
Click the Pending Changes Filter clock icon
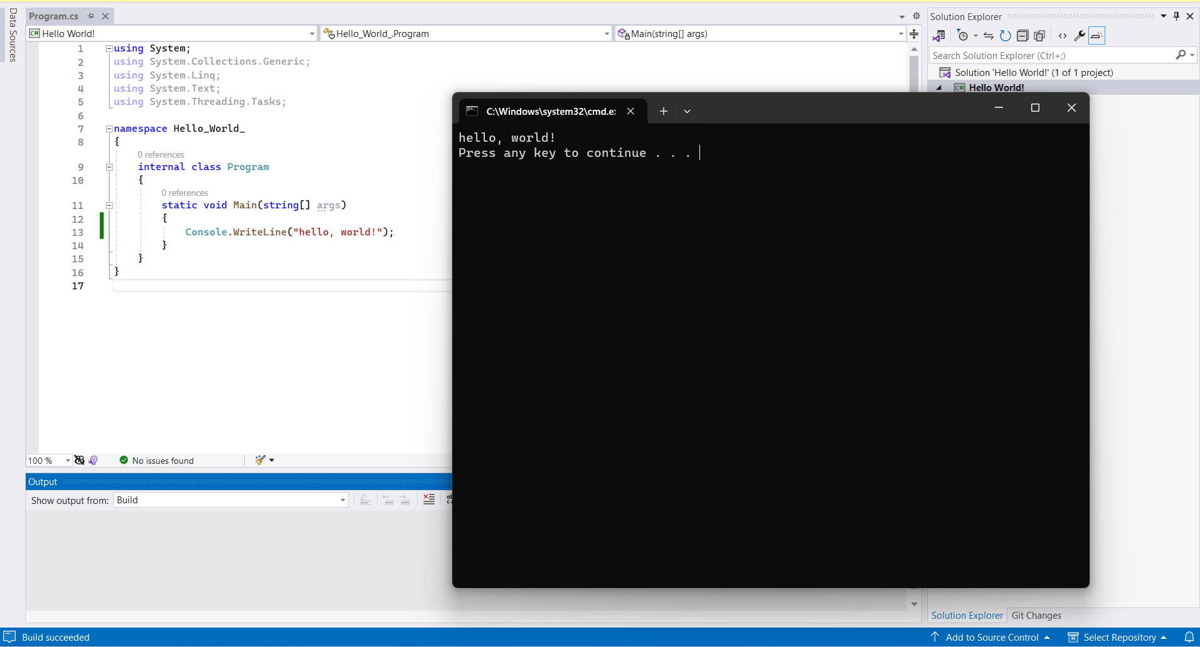pos(963,36)
